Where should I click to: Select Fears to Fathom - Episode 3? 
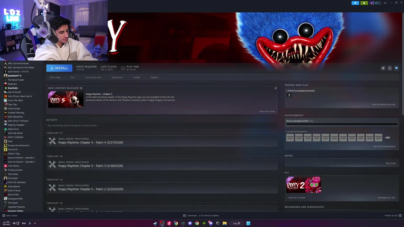[21, 162]
